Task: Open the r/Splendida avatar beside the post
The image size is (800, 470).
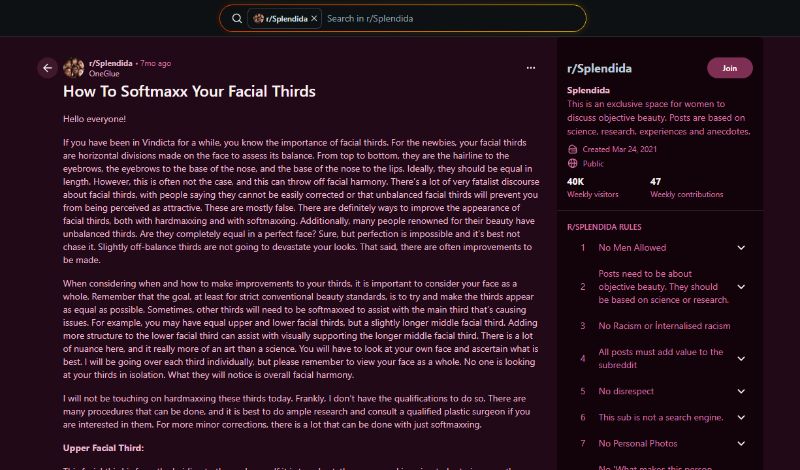Action: (74, 68)
